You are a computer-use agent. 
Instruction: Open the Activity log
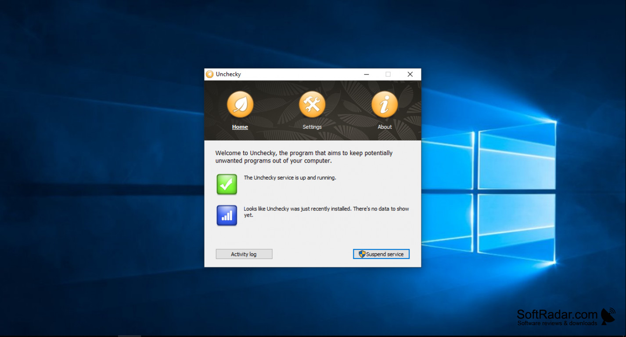pyautogui.click(x=244, y=254)
